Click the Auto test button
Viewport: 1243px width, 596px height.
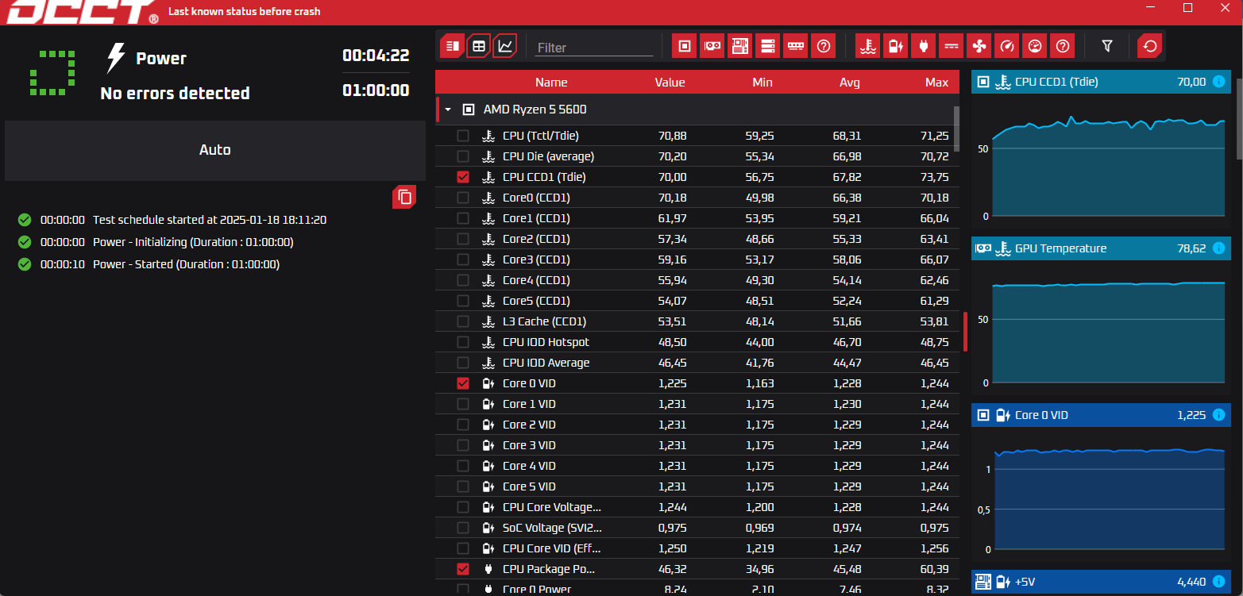tap(215, 150)
